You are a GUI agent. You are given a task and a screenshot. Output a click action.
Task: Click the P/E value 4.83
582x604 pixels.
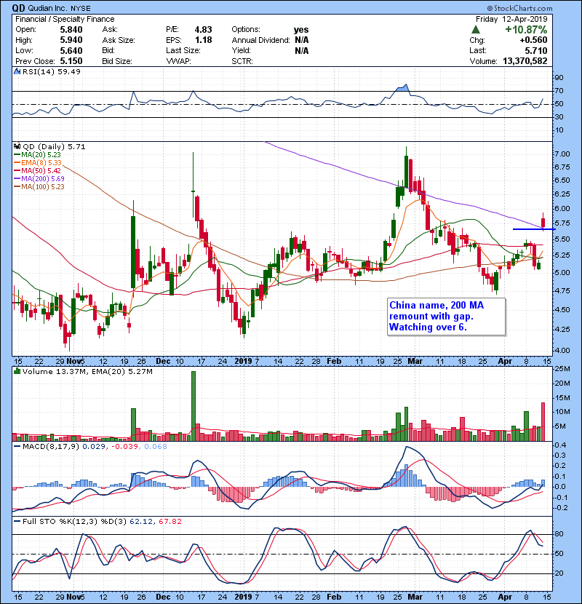click(x=203, y=30)
